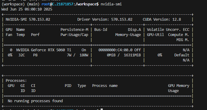Image resolution: width=207 pixels, height=110 pixels.
Task: Click the Processes: section label
Action: (16, 81)
